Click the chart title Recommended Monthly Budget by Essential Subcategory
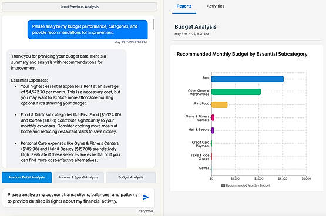Image resolution: width=326 pixels, height=216 pixels. coord(242,54)
